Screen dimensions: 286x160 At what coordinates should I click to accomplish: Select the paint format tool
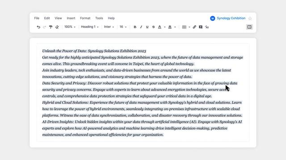coord(50,27)
